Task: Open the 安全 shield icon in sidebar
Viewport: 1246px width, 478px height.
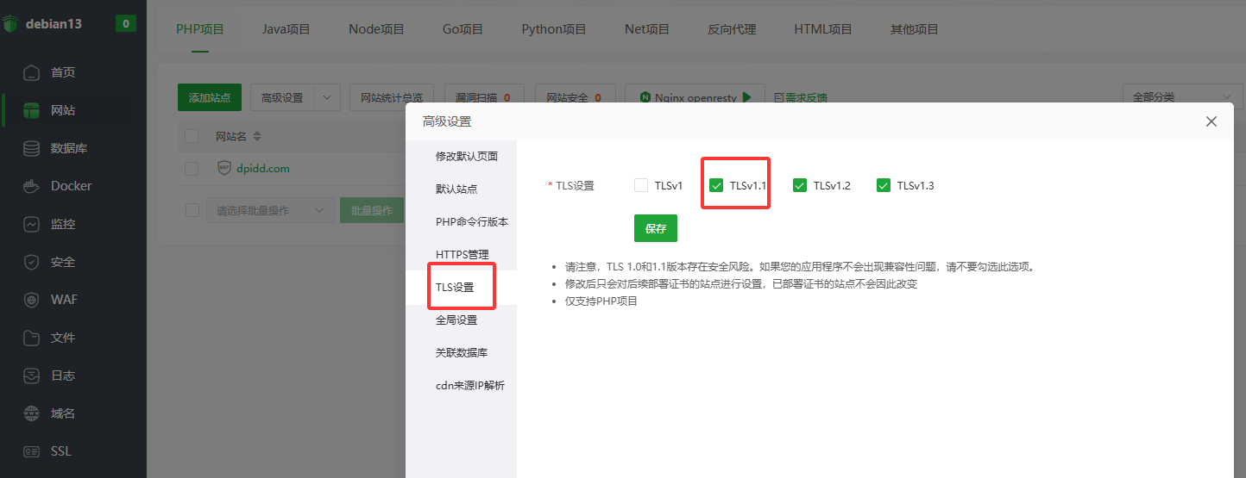Action: 32,262
